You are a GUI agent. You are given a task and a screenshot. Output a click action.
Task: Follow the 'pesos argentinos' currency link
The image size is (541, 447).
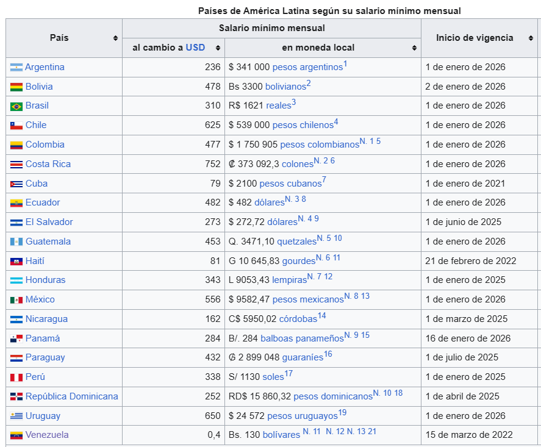pyautogui.click(x=307, y=67)
